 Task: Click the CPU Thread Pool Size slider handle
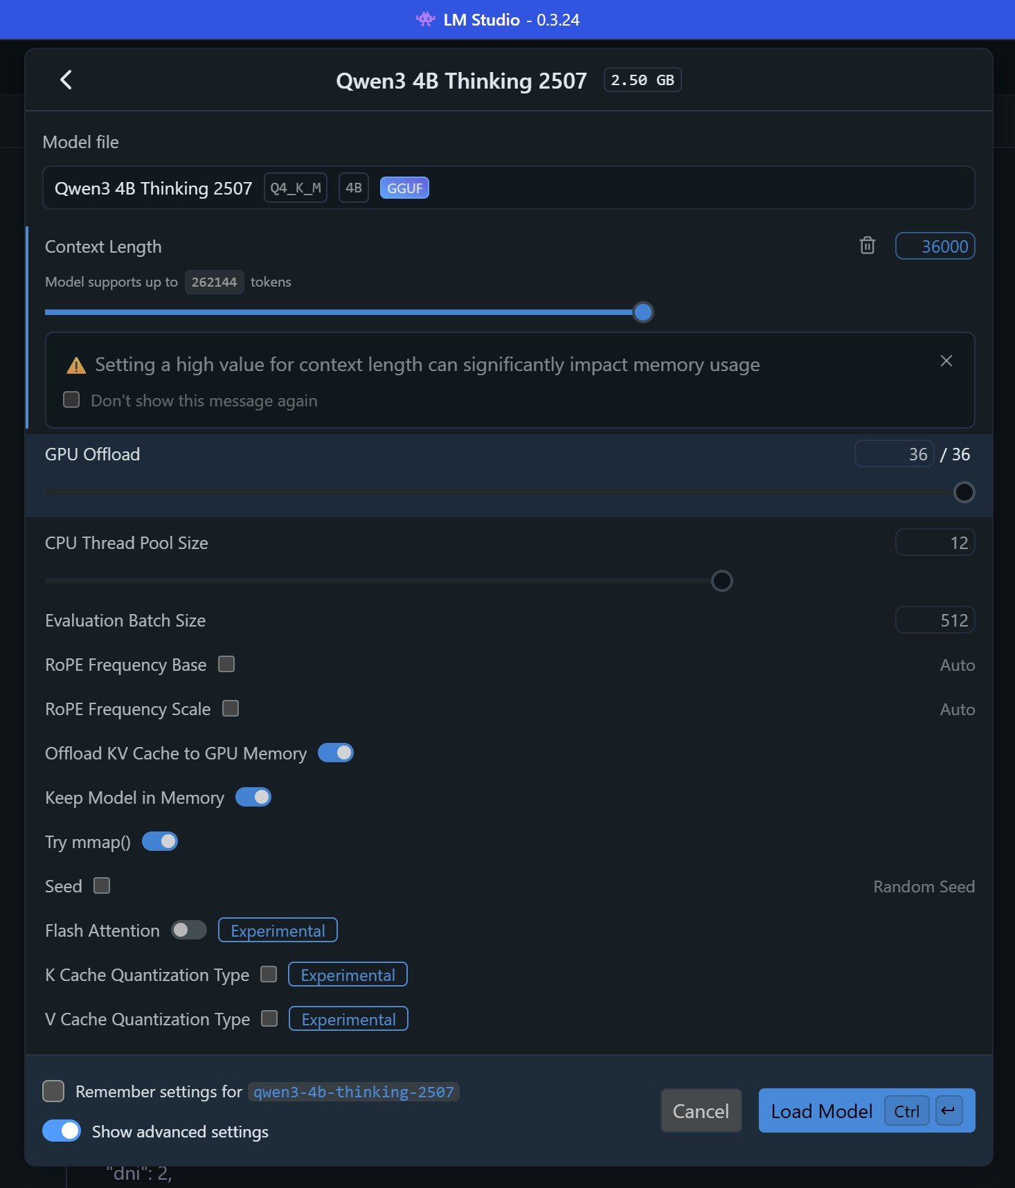point(722,581)
